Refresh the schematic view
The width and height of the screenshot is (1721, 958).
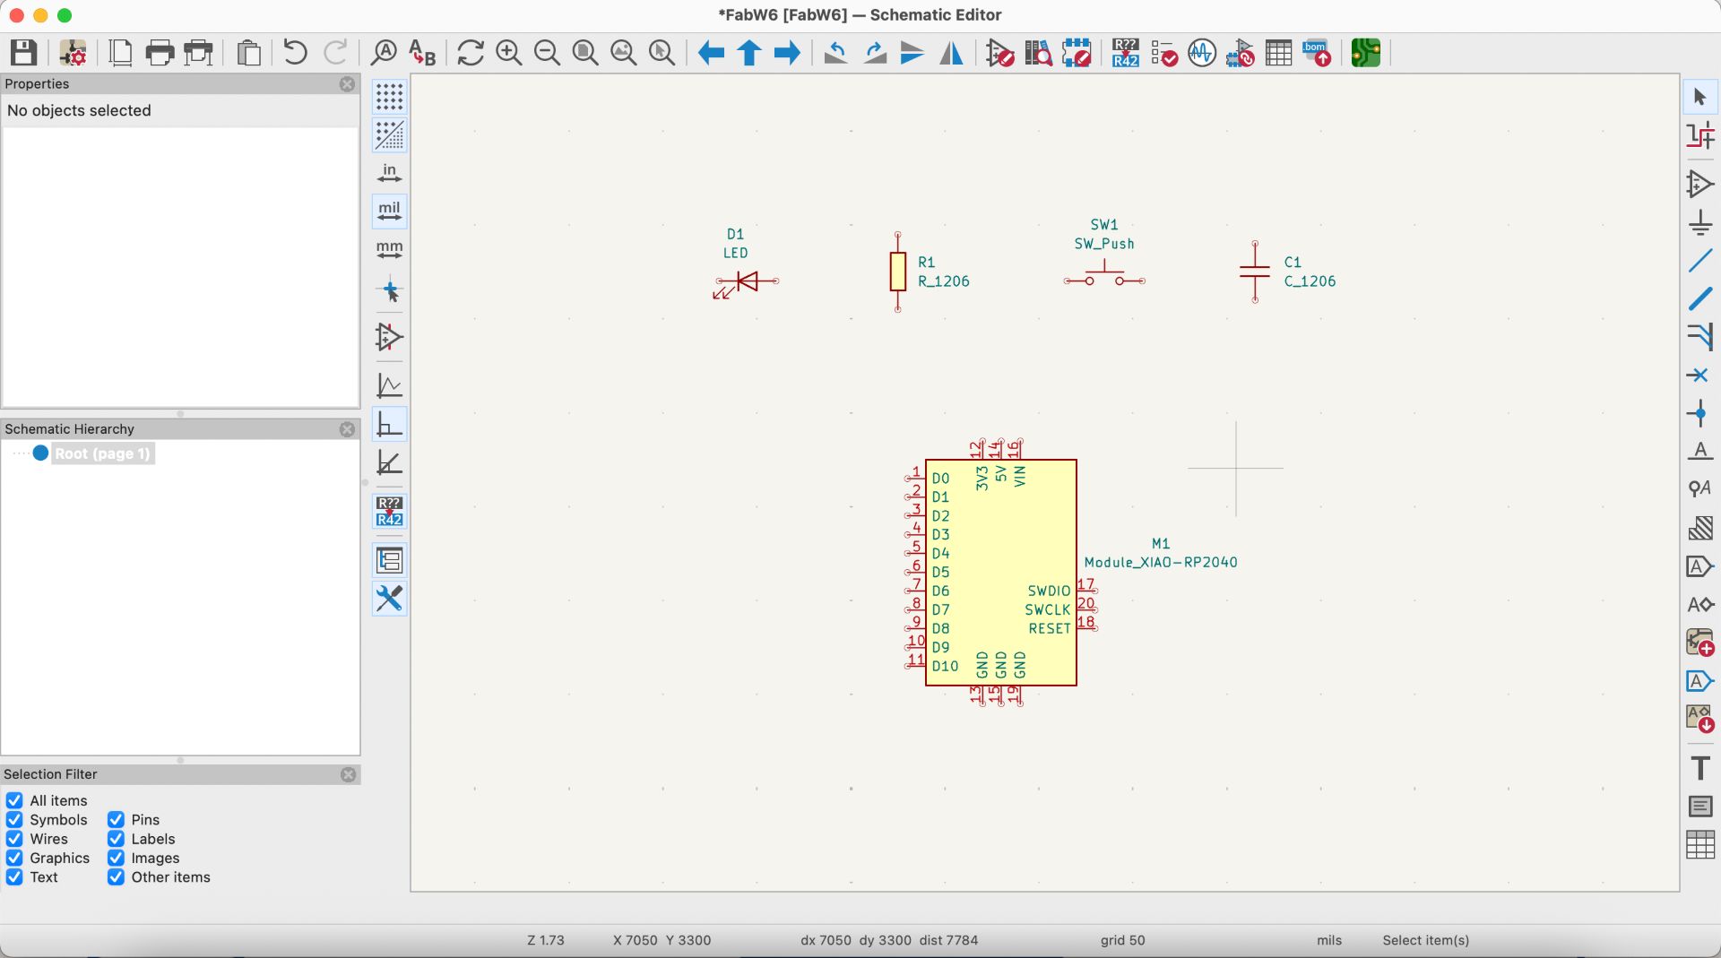pyautogui.click(x=471, y=53)
